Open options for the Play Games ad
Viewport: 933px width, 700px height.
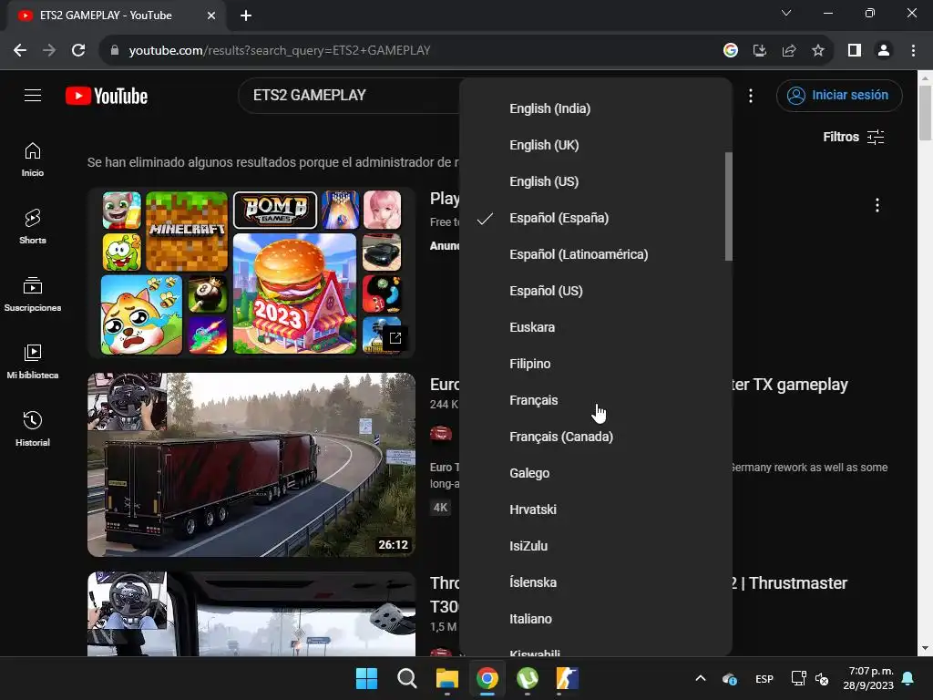877,205
